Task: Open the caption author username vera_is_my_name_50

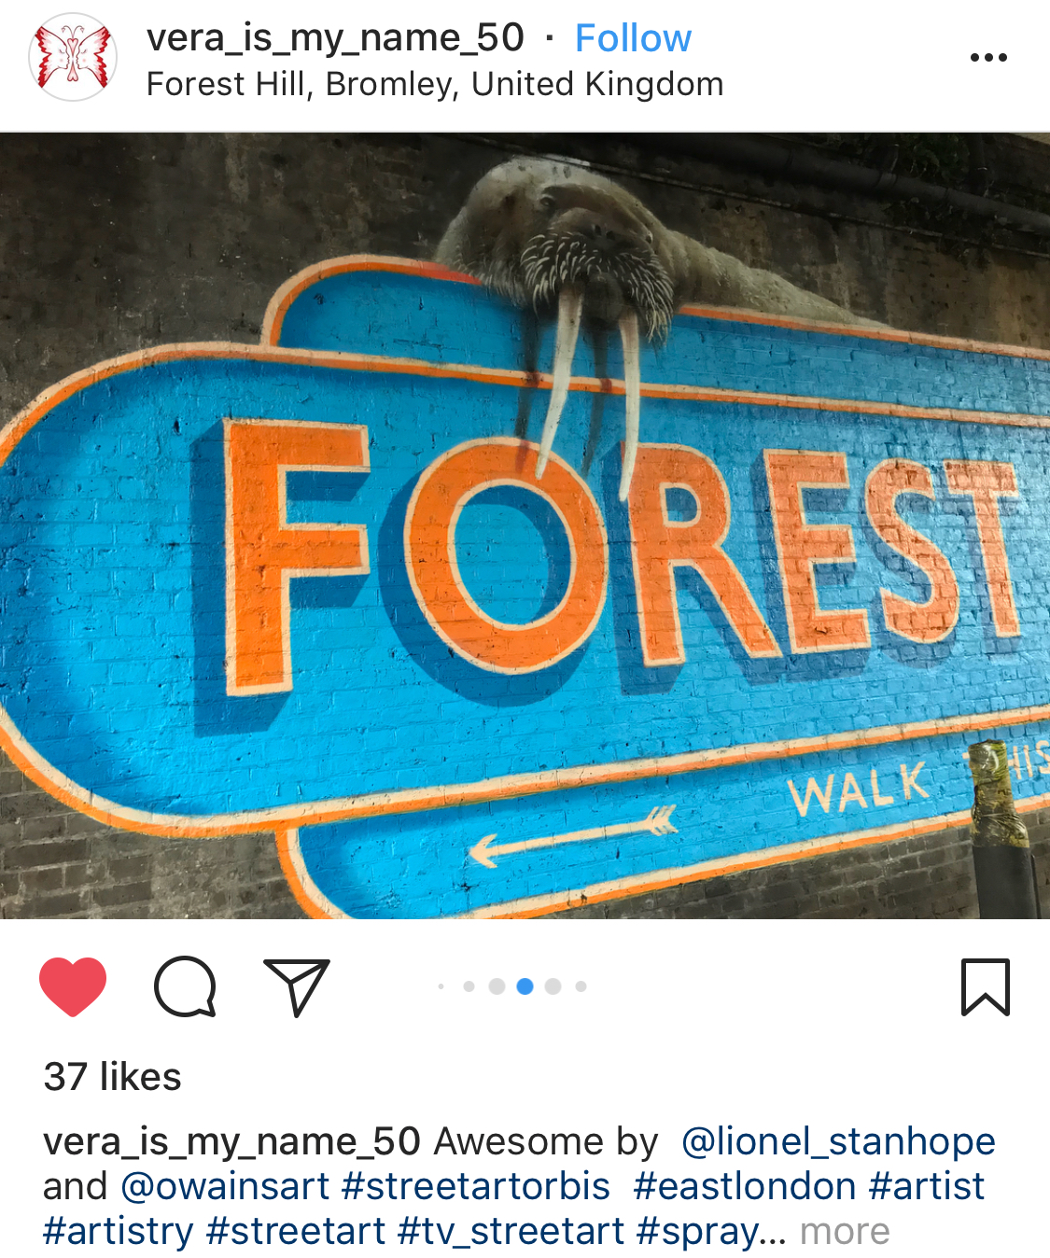Action: (231, 1141)
